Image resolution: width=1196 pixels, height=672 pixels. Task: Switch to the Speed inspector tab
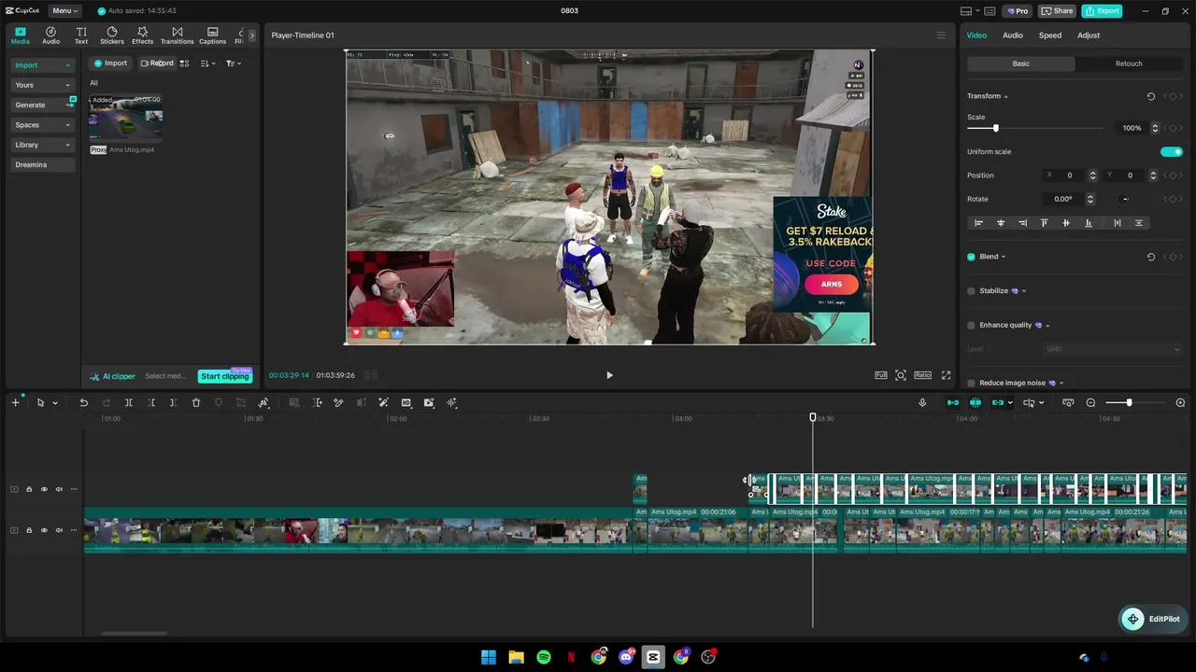click(1050, 35)
